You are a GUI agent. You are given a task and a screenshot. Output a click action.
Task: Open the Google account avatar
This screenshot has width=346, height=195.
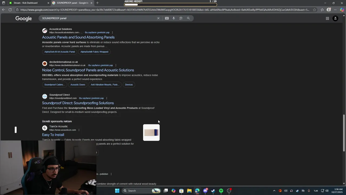click(335, 18)
